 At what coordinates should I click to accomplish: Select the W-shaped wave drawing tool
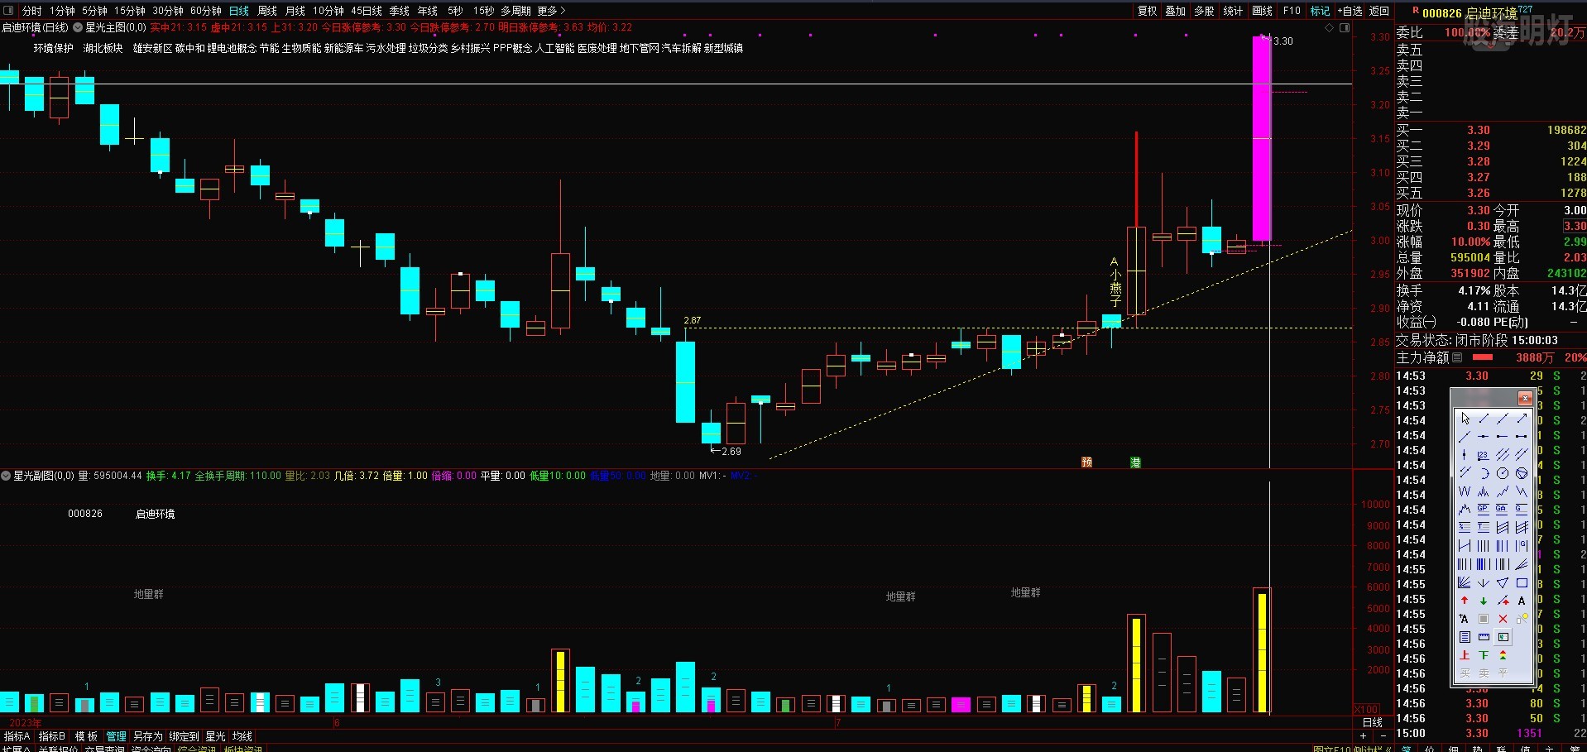pos(1465,491)
